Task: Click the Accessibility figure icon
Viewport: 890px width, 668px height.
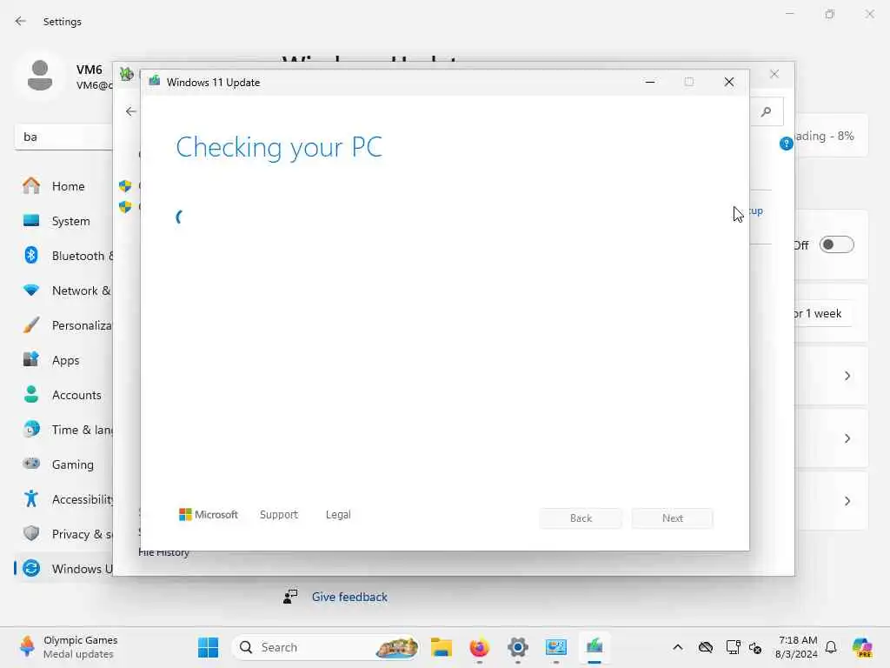Action: click(31, 498)
